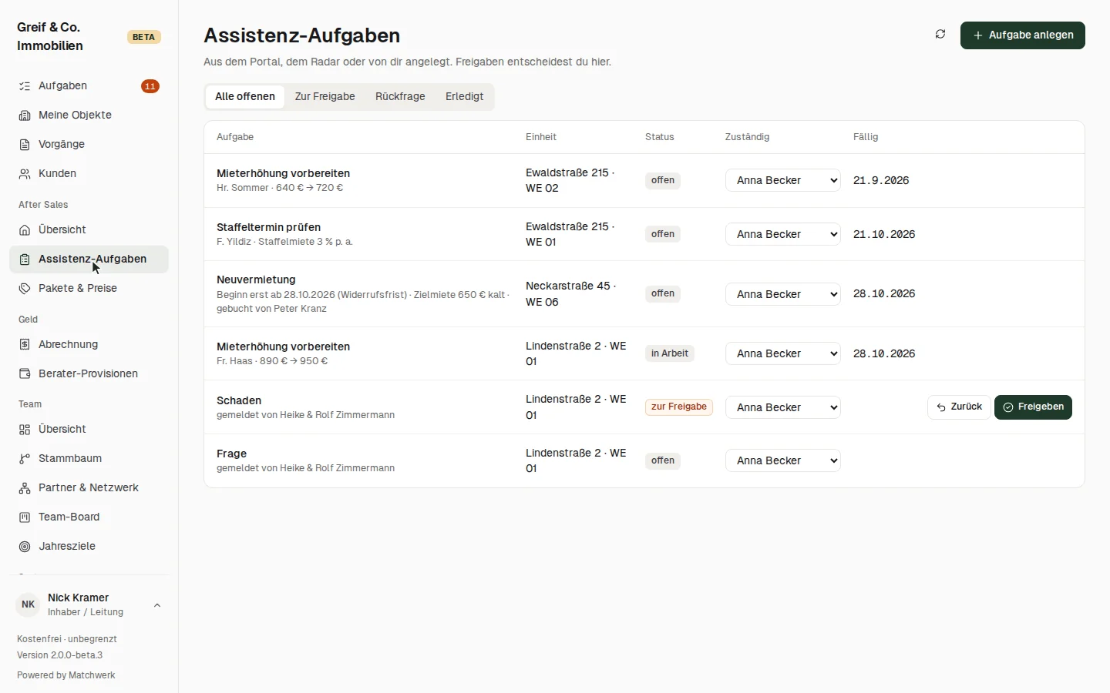Viewport: 1110px width, 693px height.
Task: Click the Staffeltermin prüfen task title
Action: [268, 227]
